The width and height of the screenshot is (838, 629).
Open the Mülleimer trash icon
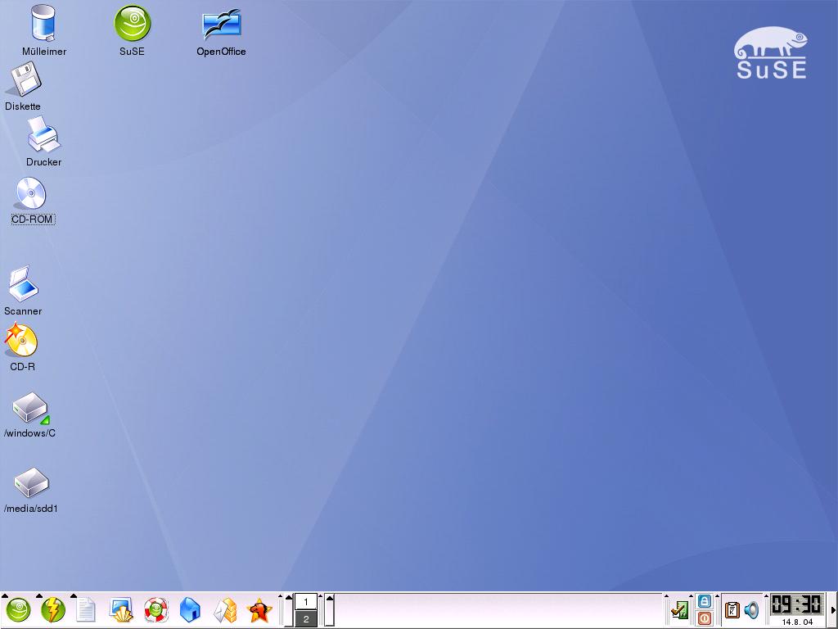click(43, 24)
